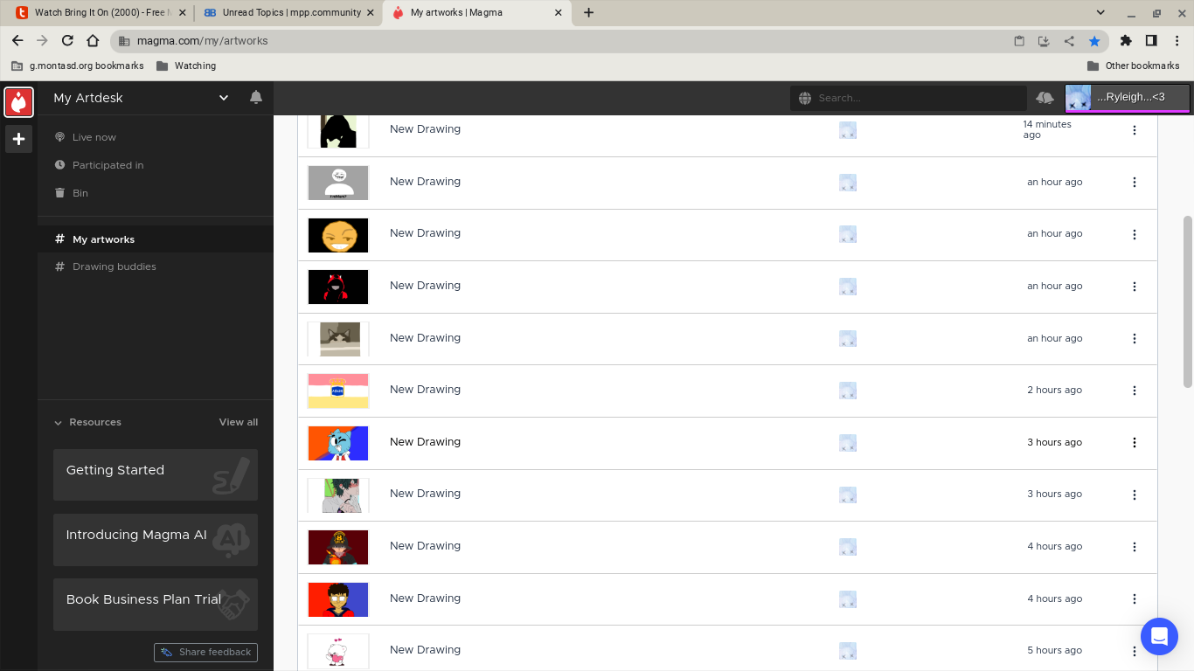Open options menu for grey-thumbnail drawing
Screen dimensions: 1194x671
[1135, 183]
